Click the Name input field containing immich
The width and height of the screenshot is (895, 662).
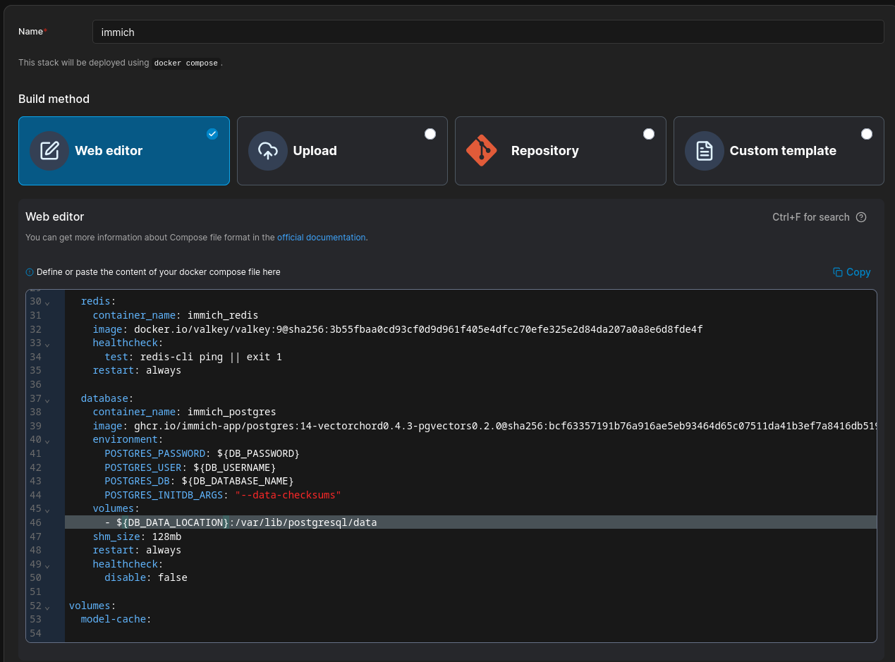488,32
